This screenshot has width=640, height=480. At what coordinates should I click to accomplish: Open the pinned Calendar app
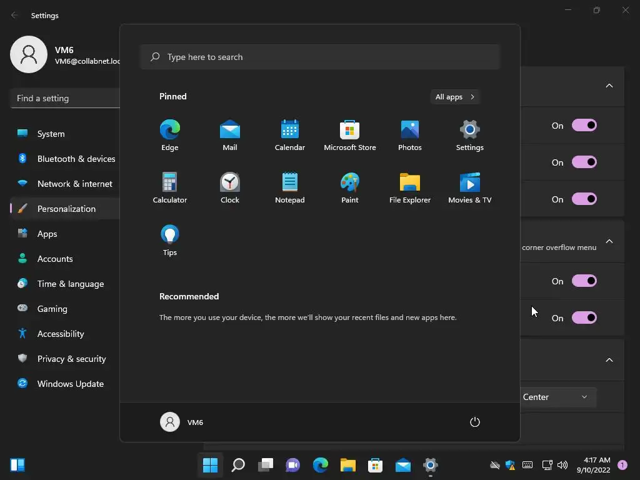click(x=290, y=135)
